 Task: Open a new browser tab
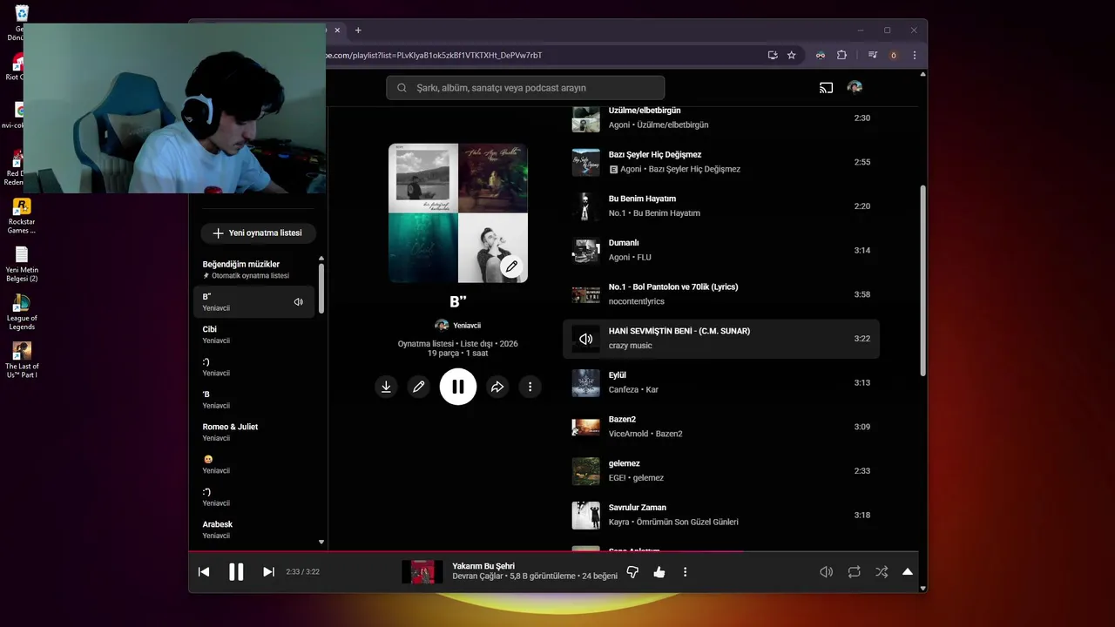[x=358, y=30]
